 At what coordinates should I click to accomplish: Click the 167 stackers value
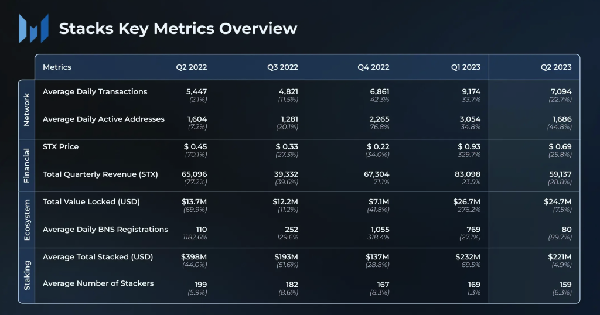point(383,285)
